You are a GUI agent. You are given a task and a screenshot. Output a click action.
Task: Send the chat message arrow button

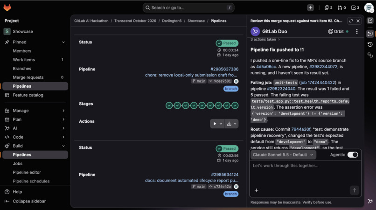click(x=355, y=190)
